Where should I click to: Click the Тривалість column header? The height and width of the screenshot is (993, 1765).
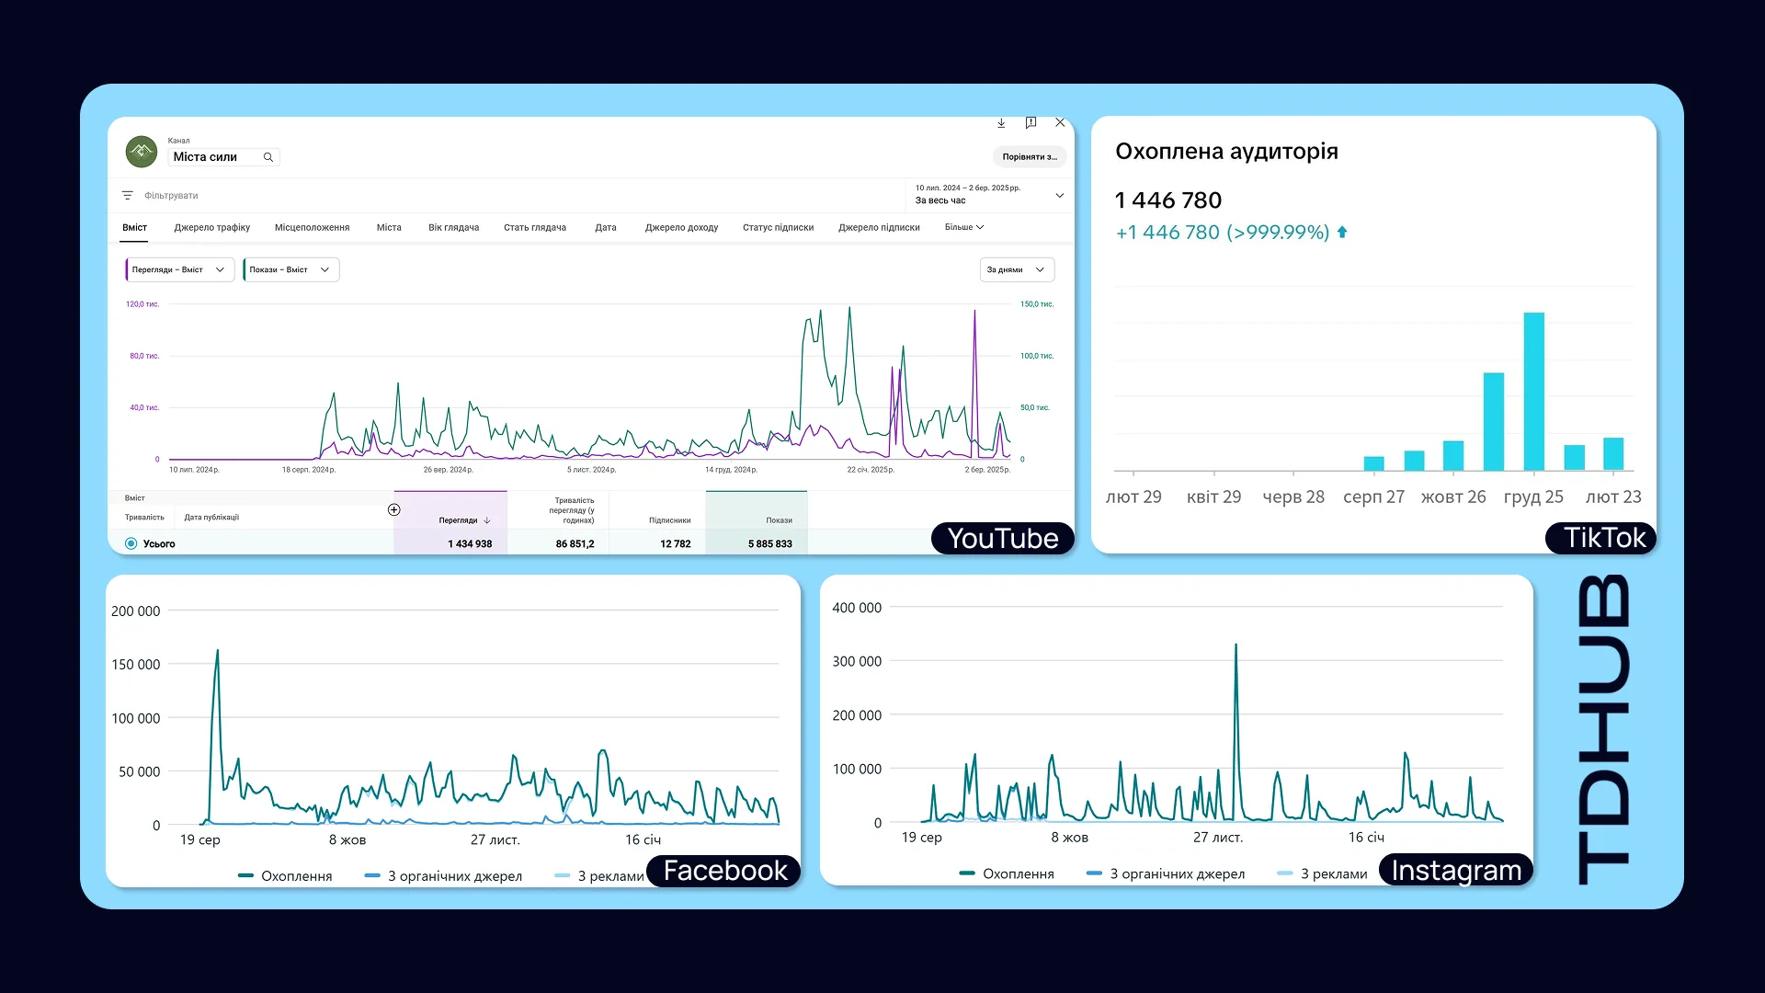click(x=144, y=518)
